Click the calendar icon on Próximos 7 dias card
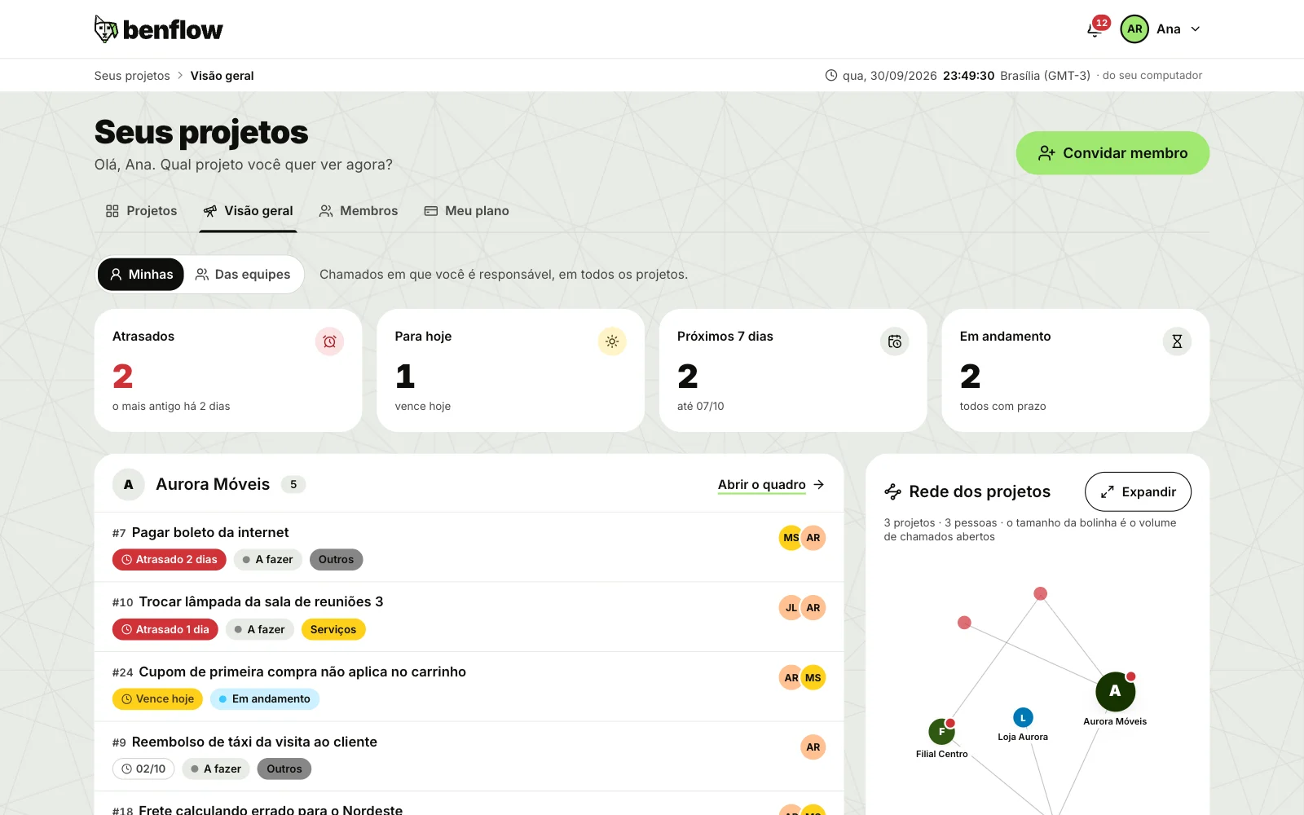Image resolution: width=1304 pixels, height=815 pixels. point(894,341)
